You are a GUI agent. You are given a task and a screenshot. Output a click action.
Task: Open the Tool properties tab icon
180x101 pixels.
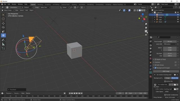(x=151, y=41)
